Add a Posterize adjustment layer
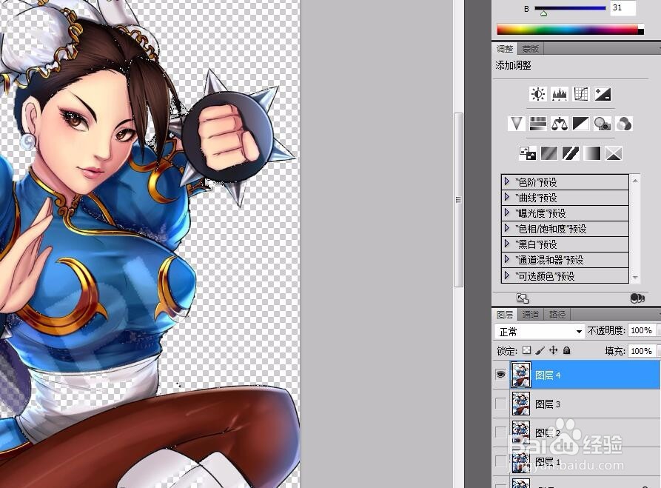Image resolution: width=661 pixels, height=488 pixels. coord(549,153)
